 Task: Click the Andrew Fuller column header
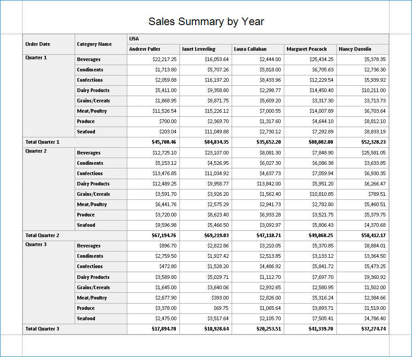pyautogui.click(x=153, y=49)
